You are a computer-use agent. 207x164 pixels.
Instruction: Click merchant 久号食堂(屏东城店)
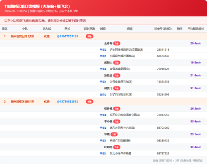121,82
